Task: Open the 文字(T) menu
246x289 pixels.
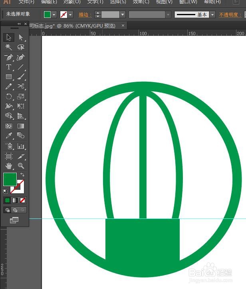Action: click(x=95, y=2)
